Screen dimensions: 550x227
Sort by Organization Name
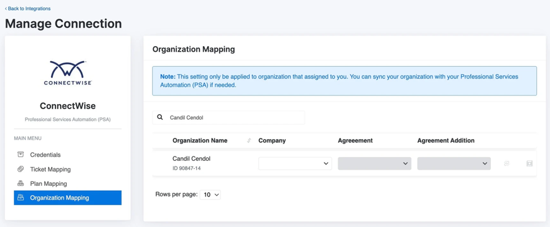[x=249, y=140]
